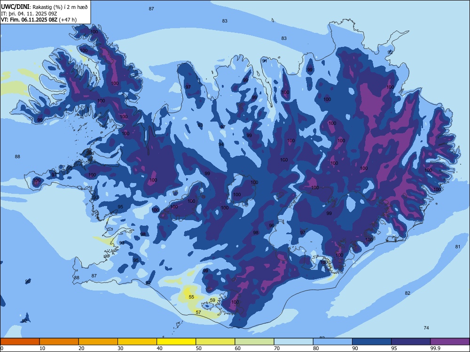Click the bright yellow 40–50 legend swatch
The height and width of the screenshot is (352, 470).
176,342
